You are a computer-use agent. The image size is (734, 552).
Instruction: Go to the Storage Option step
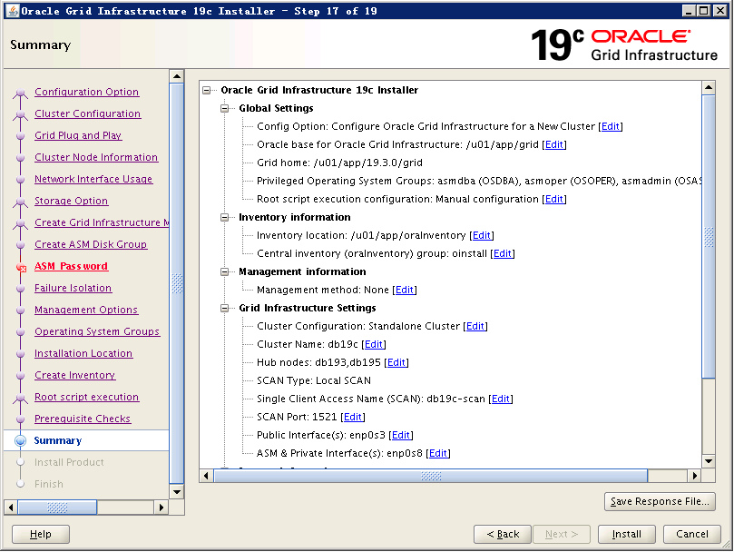71,201
